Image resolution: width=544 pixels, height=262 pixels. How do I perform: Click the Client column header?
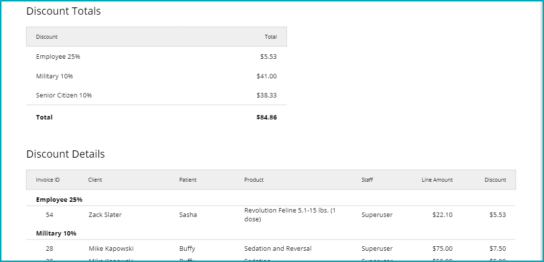coord(95,180)
